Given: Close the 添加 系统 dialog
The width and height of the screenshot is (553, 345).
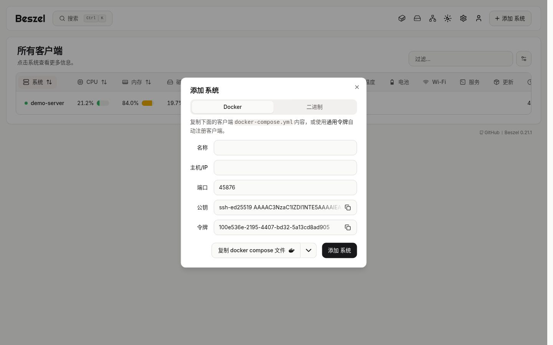Looking at the screenshot, I should (x=357, y=87).
